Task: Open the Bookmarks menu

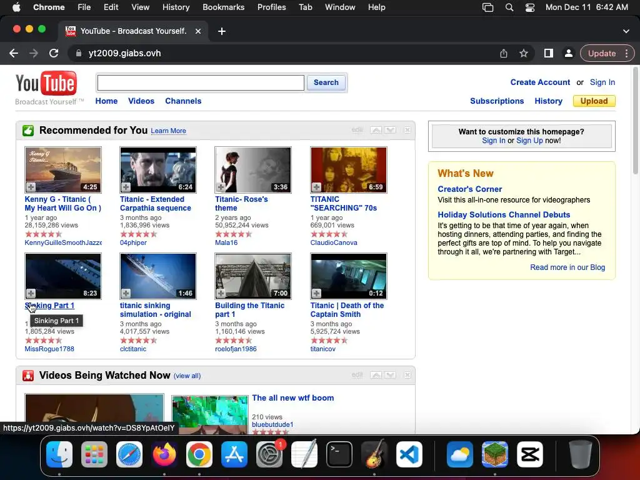Action: coord(223,7)
